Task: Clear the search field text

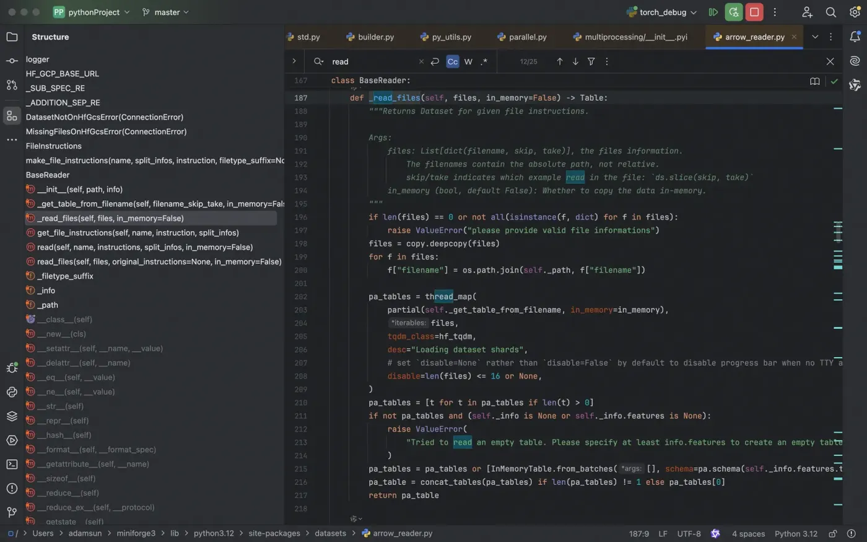Action: click(x=421, y=61)
